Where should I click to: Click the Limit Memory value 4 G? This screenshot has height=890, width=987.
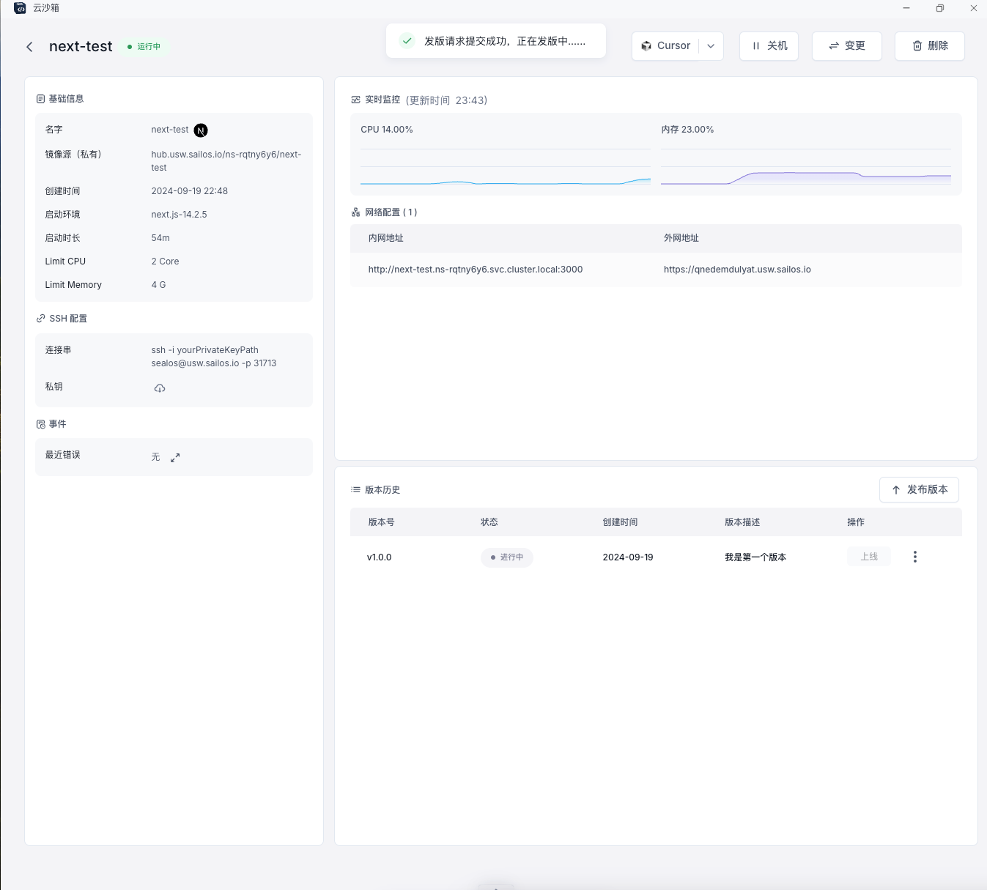click(158, 285)
